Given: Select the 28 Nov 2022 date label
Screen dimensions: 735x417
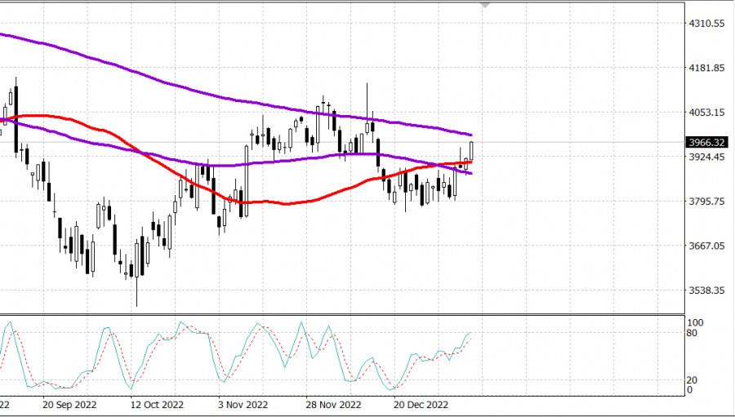Looking at the screenshot, I should (334, 405).
